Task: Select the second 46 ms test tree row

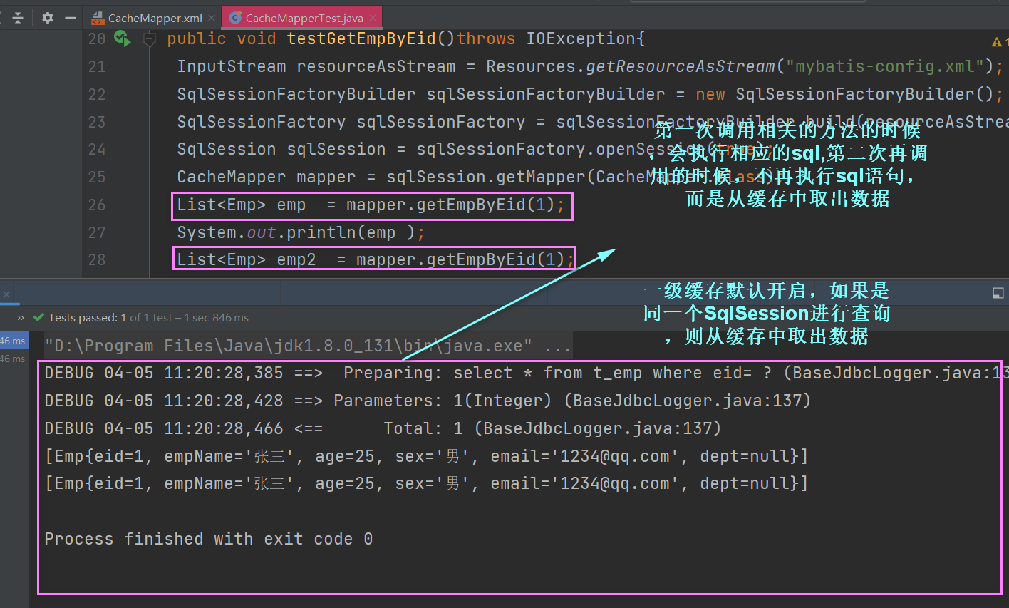Action: pos(13,359)
